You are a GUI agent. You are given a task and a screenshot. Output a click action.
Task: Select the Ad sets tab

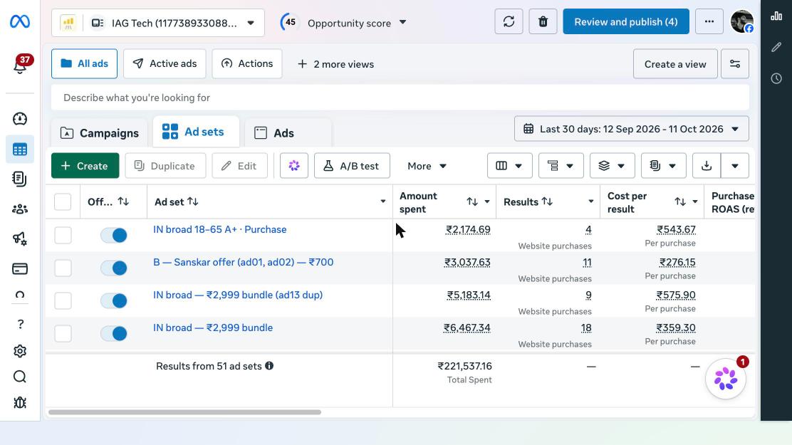[196, 131]
